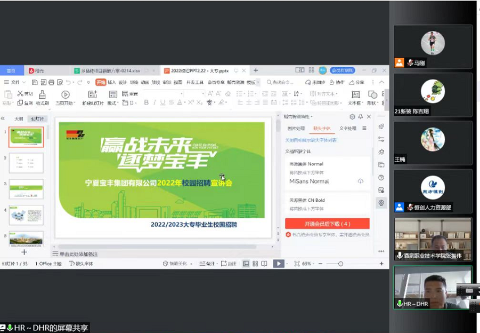This screenshot has width=480, height=333.
Task: Open the 文件 file menu dropdown
Action: click(x=15, y=82)
